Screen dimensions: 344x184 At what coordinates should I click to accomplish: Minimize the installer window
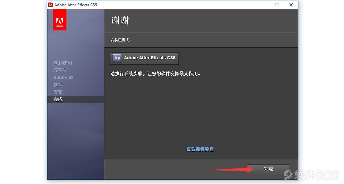click(x=263, y=5)
